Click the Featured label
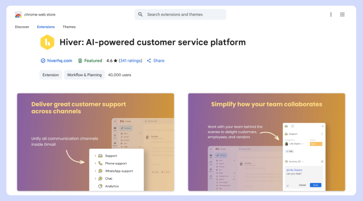The height and width of the screenshot is (201, 363). [93, 61]
